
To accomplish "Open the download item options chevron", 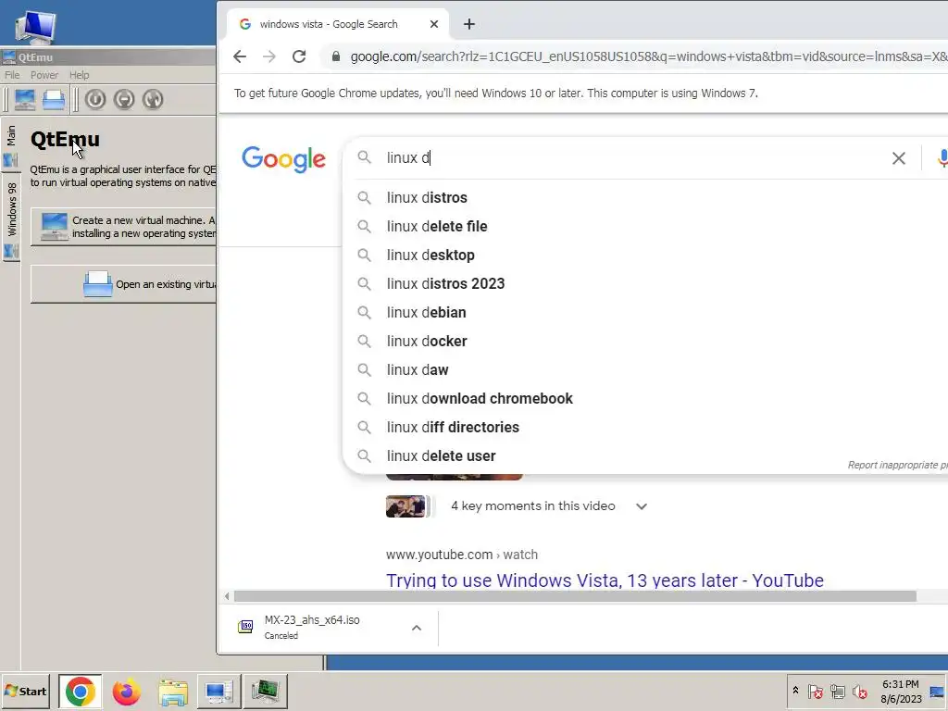I will point(417,629).
